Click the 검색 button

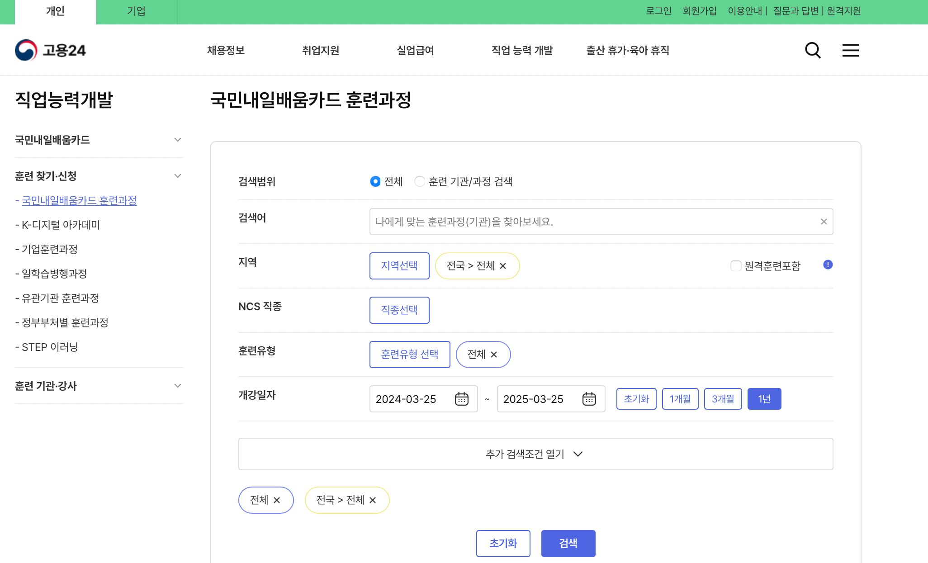pyautogui.click(x=568, y=543)
